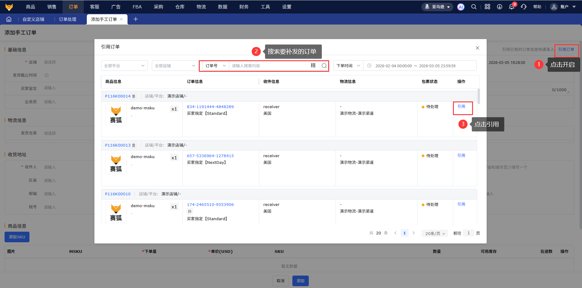Viewport: 582px width, 288px height.
Task: Open the FBA menu
Action: click(137, 7)
